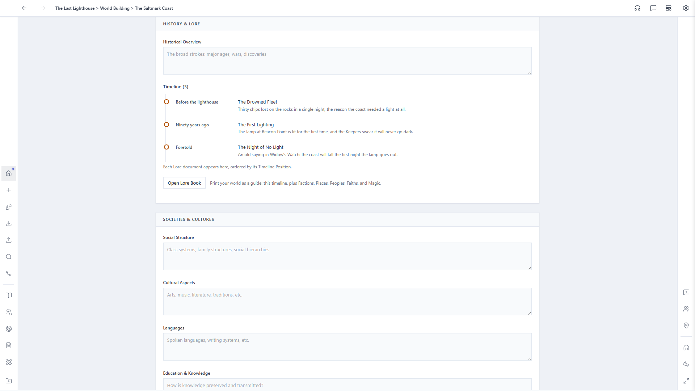Open settings gear icon

tap(686, 8)
